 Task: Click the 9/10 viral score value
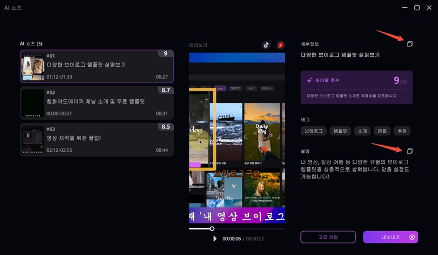400,80
